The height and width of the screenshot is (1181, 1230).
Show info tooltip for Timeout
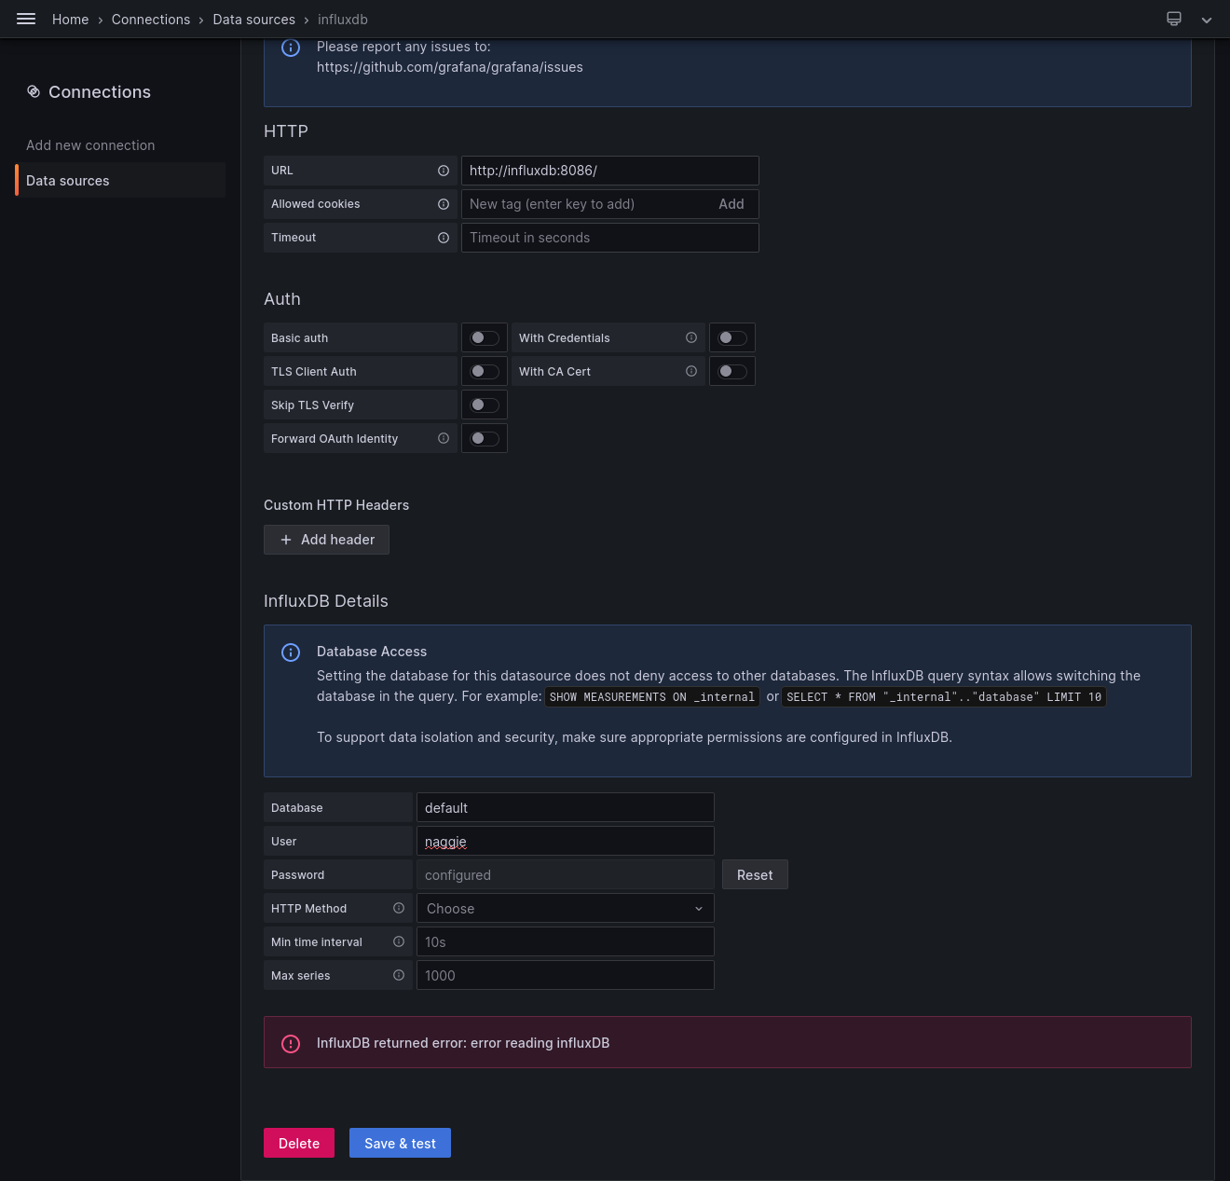444,238
